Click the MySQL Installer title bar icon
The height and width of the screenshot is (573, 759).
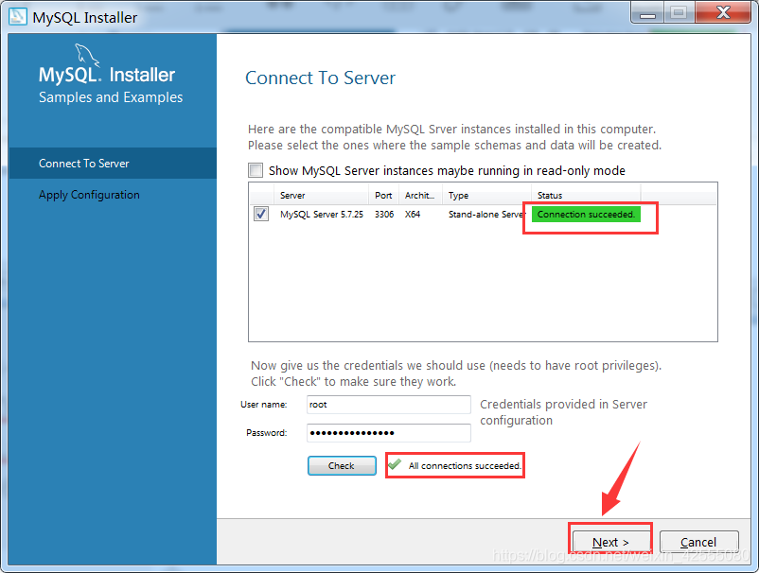tap(17, 16)
